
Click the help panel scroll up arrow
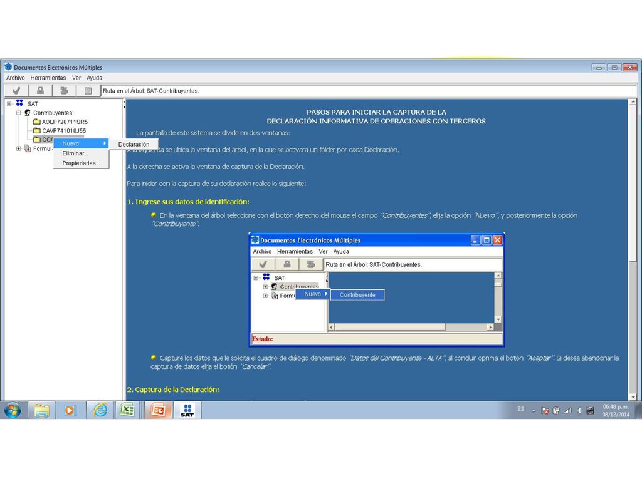633,102
